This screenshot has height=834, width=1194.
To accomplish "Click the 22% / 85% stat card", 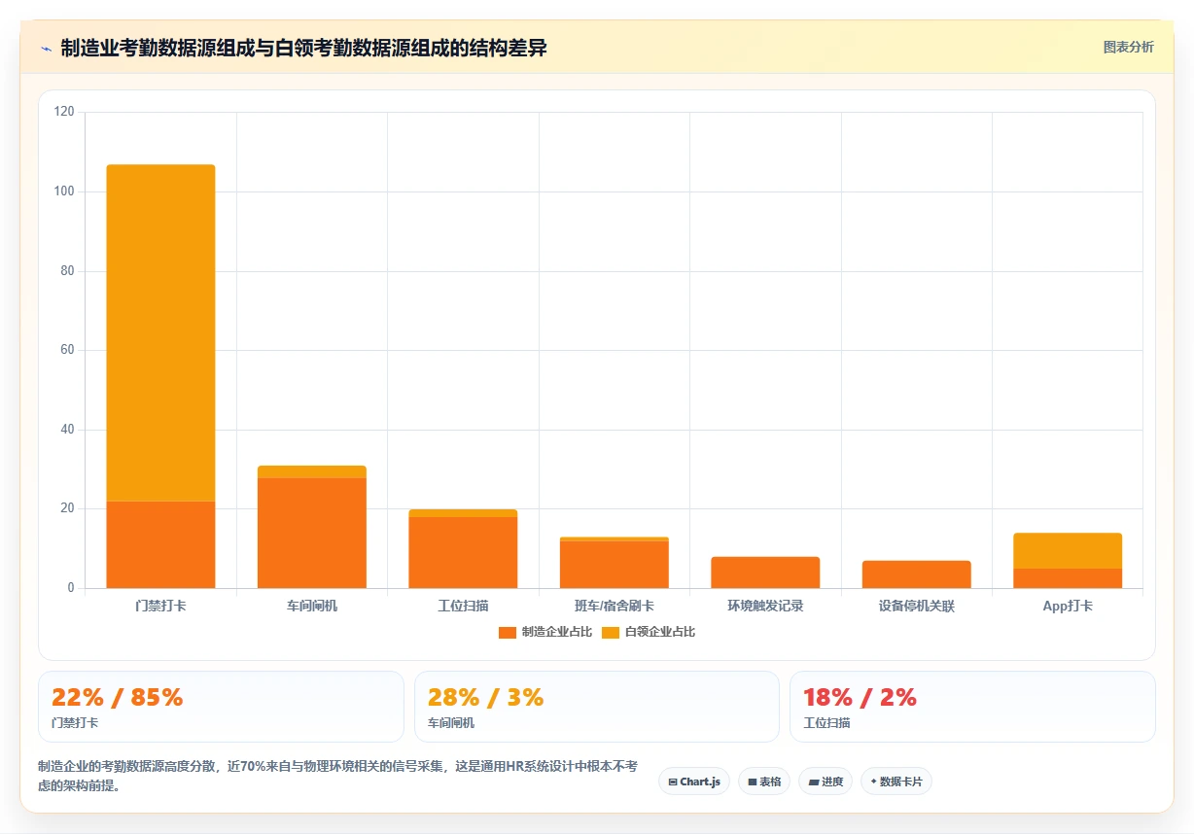I will (221, 707).
